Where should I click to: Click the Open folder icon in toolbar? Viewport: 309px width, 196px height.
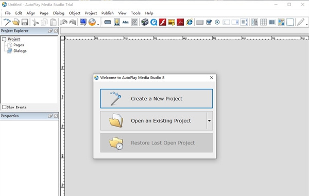click(16, 22)
